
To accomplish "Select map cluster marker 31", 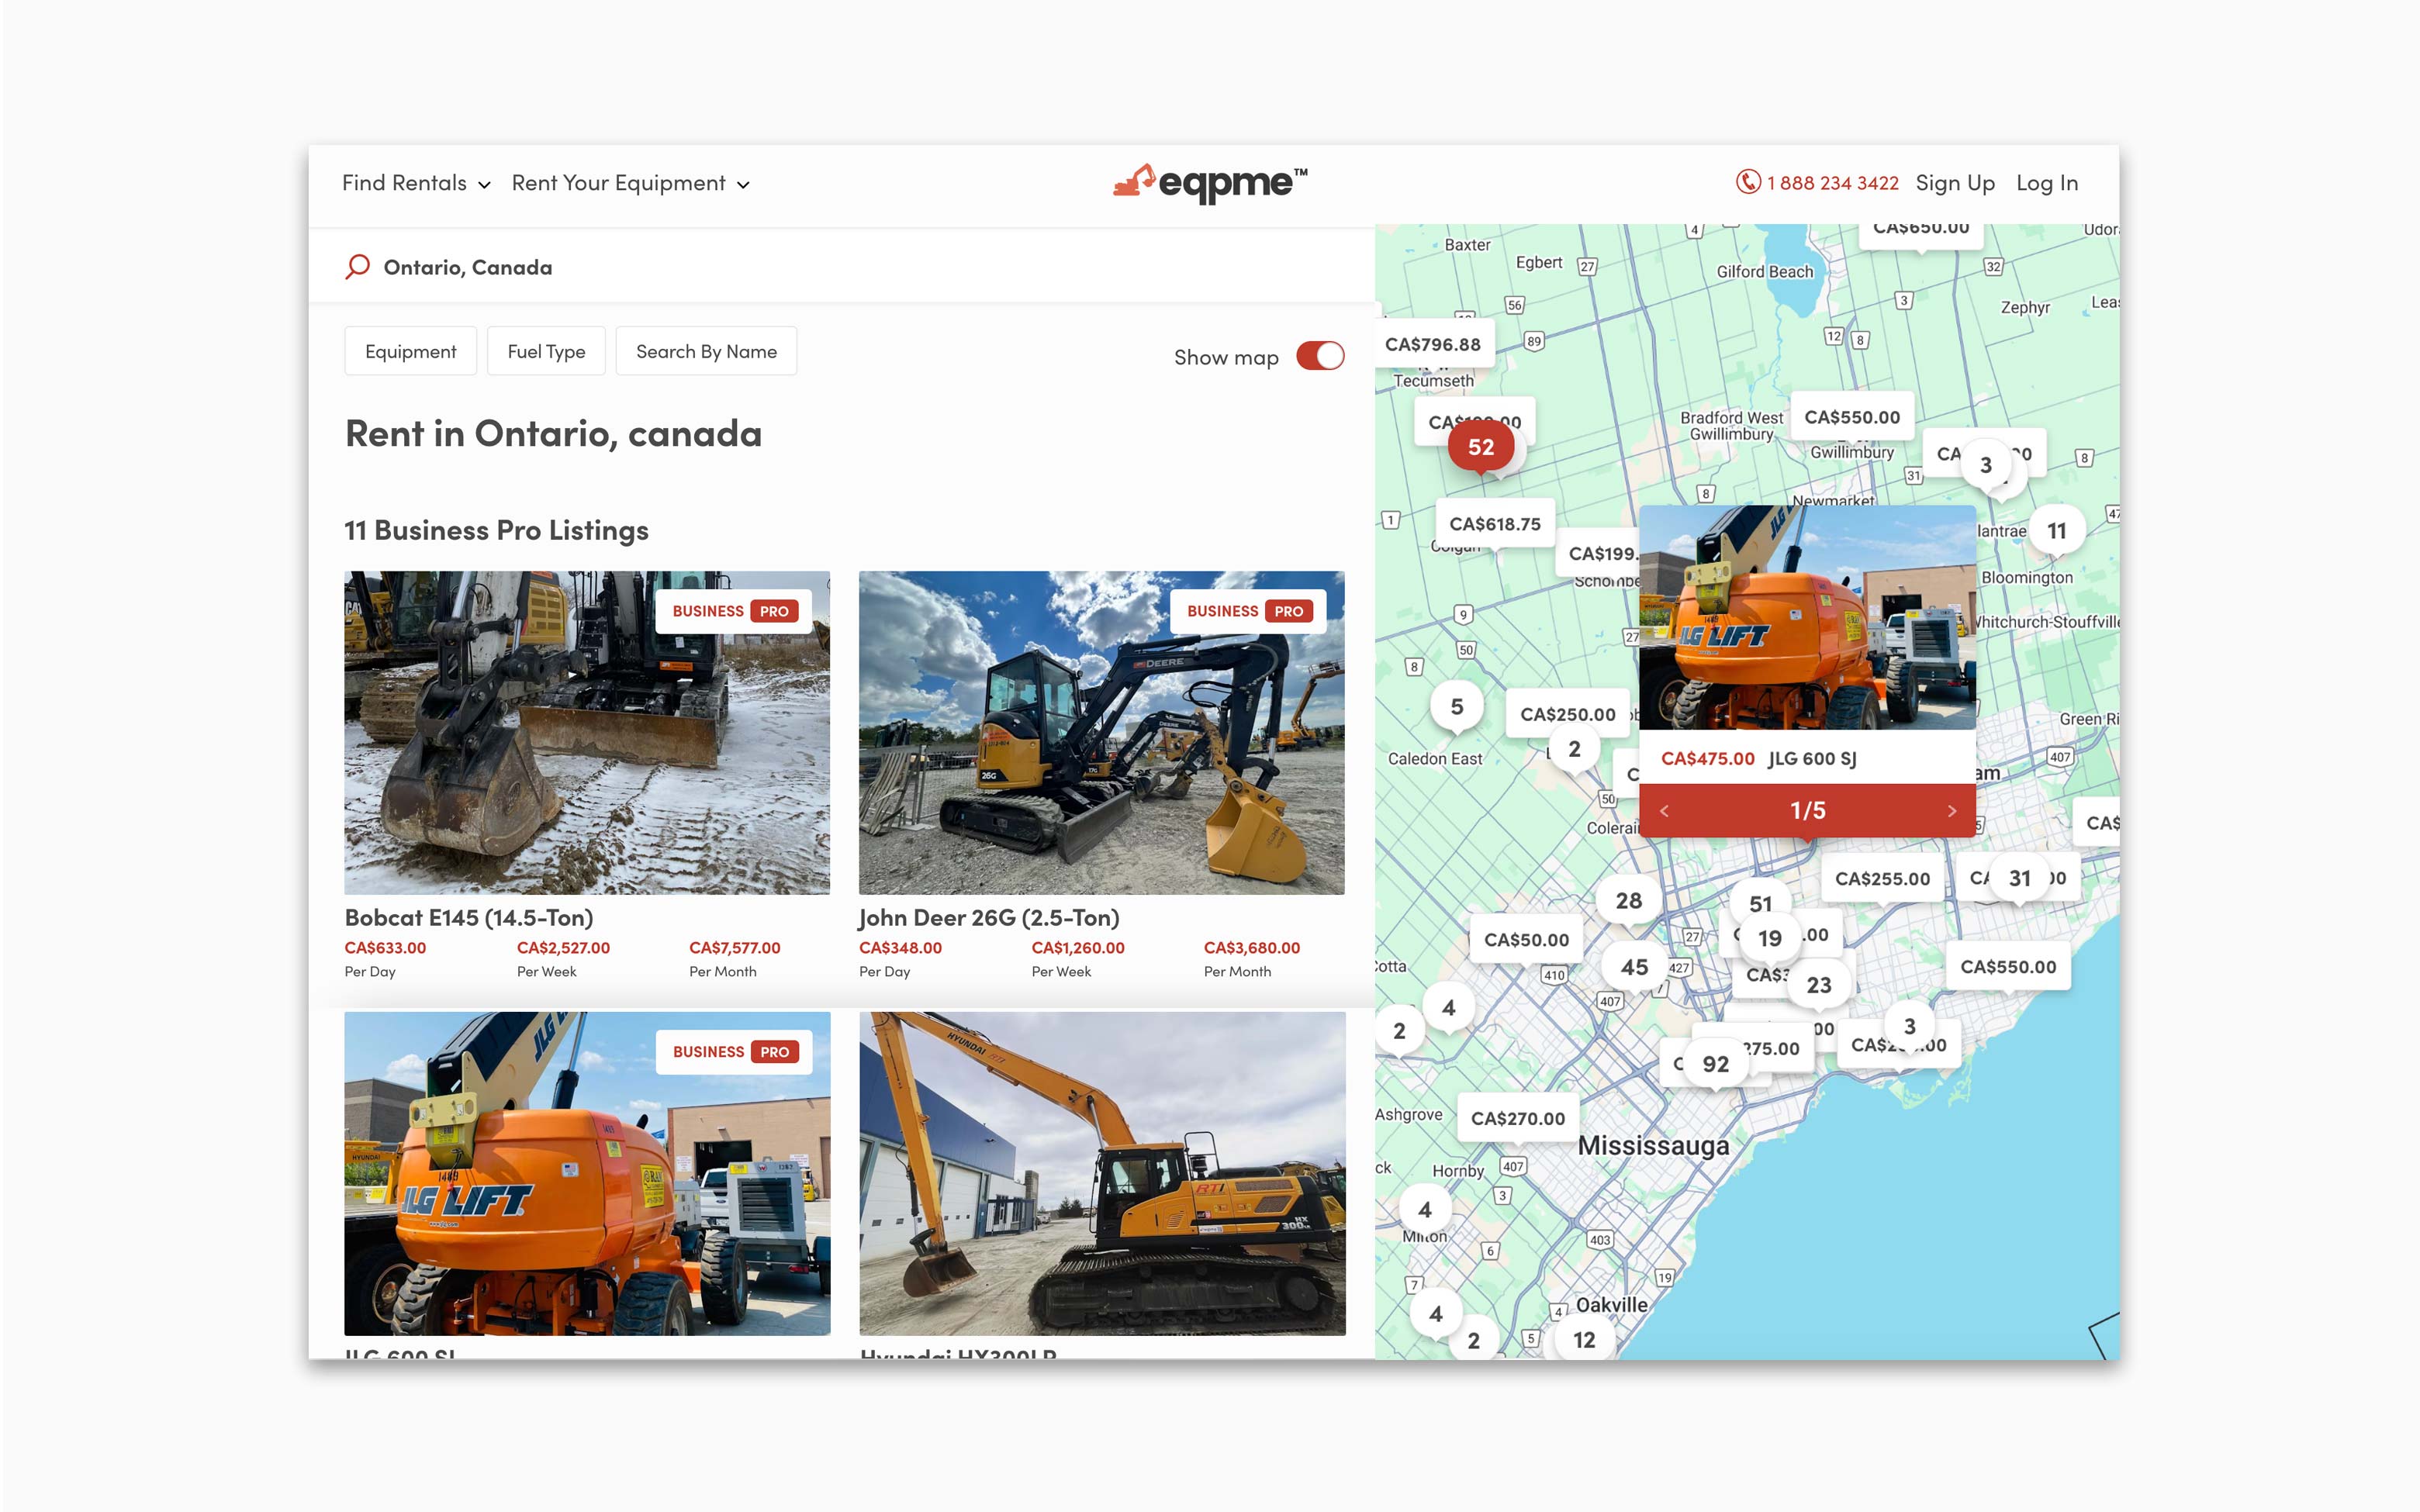I will point(2019,878).
